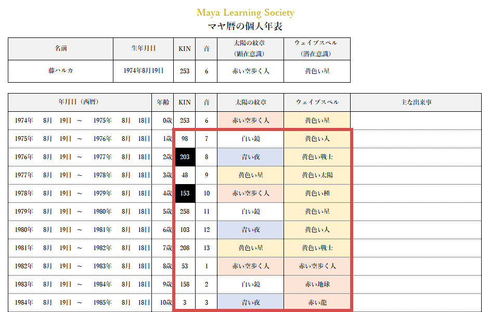The height and width of the screenshot is (312, 489).
Task: Click the マヤ暦の個人年表 heading
Action: (x=245, y=27)
